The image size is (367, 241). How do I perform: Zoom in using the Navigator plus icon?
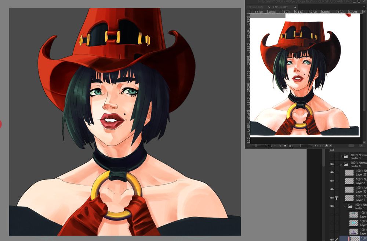click(280, 146)
